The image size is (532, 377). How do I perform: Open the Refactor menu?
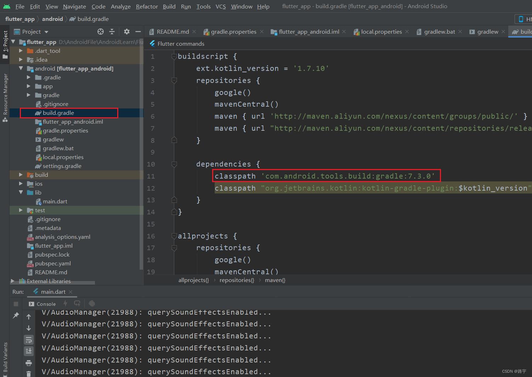point(147,6)
